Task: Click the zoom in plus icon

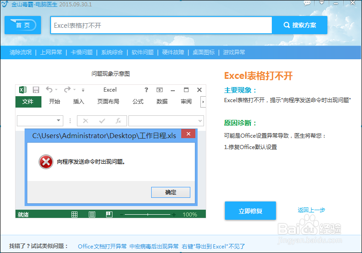Action: (174, 215)
